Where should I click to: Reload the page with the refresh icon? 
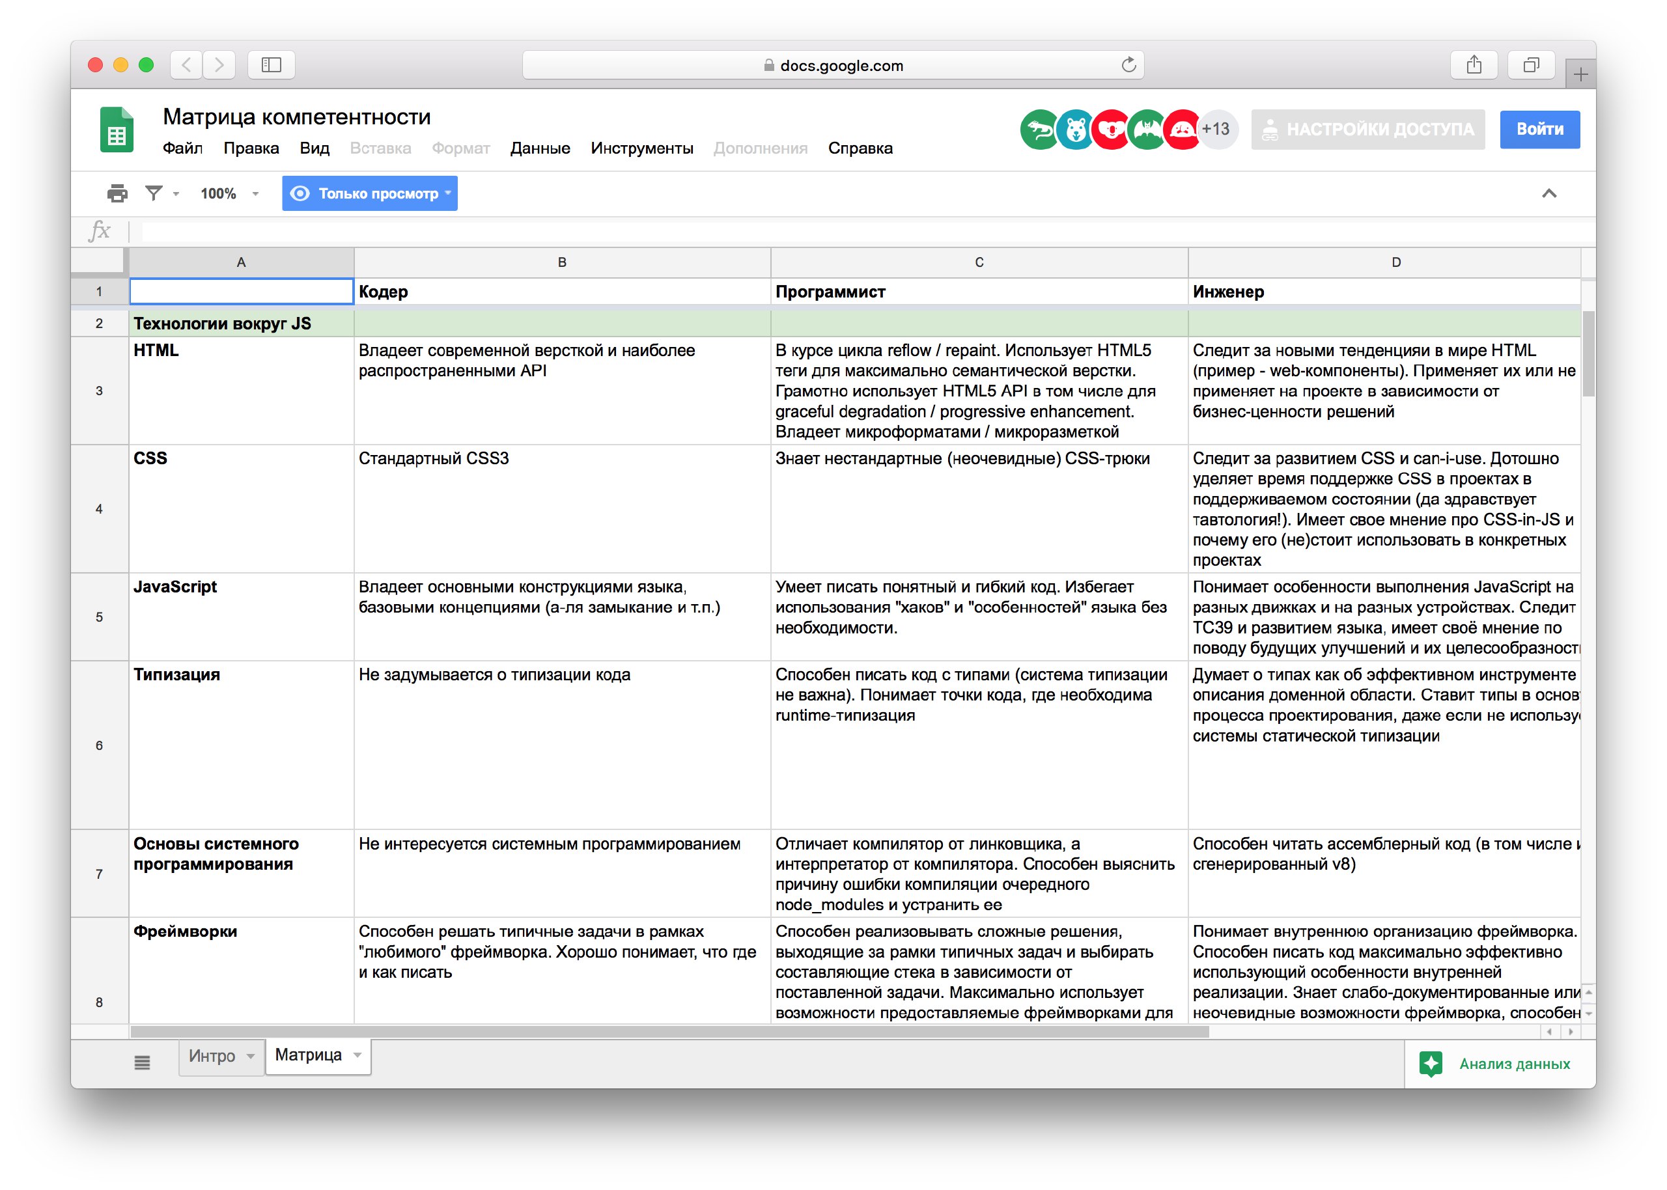pos(1128,65)
